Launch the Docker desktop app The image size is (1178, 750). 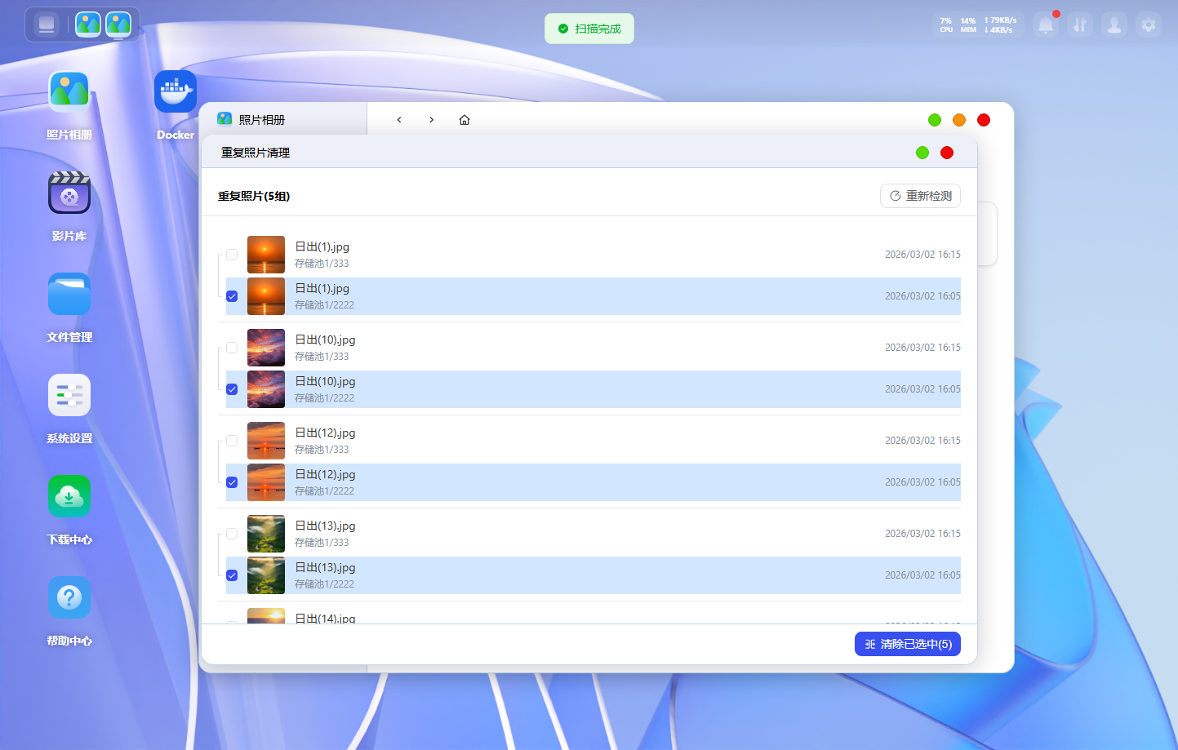pos(176,91)
